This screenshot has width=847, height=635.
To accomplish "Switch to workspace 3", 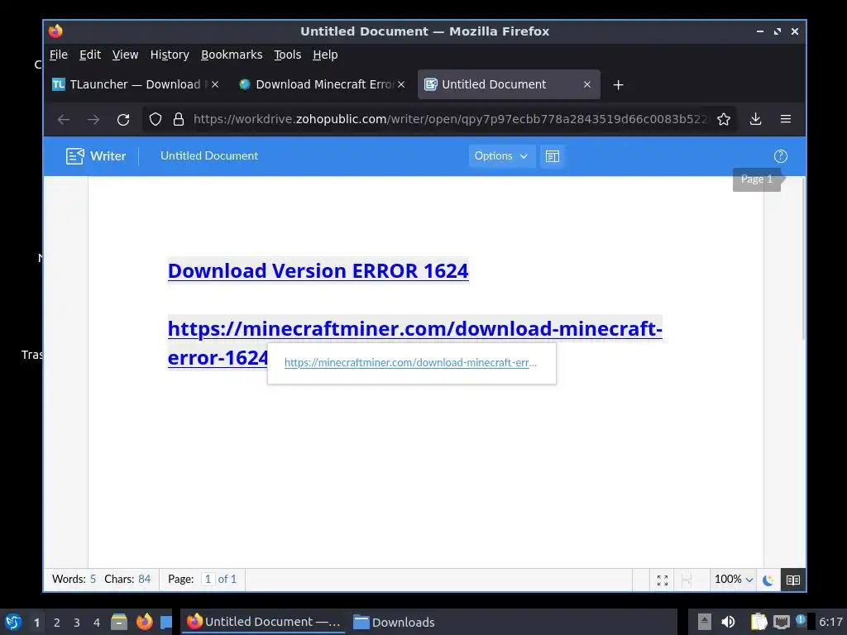I will tap(77, 623).
